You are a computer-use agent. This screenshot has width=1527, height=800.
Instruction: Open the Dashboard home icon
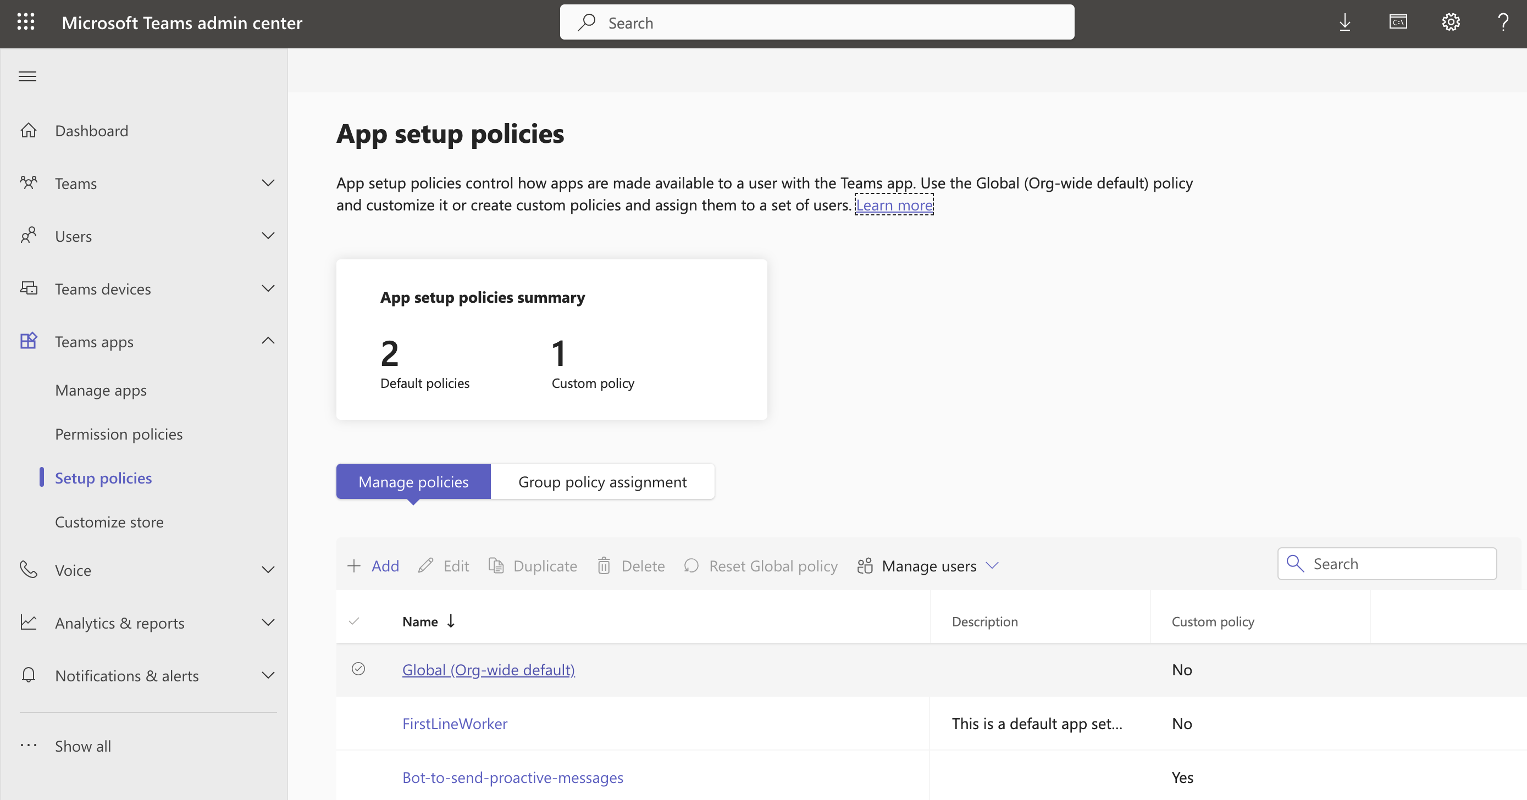click(28, 130)
